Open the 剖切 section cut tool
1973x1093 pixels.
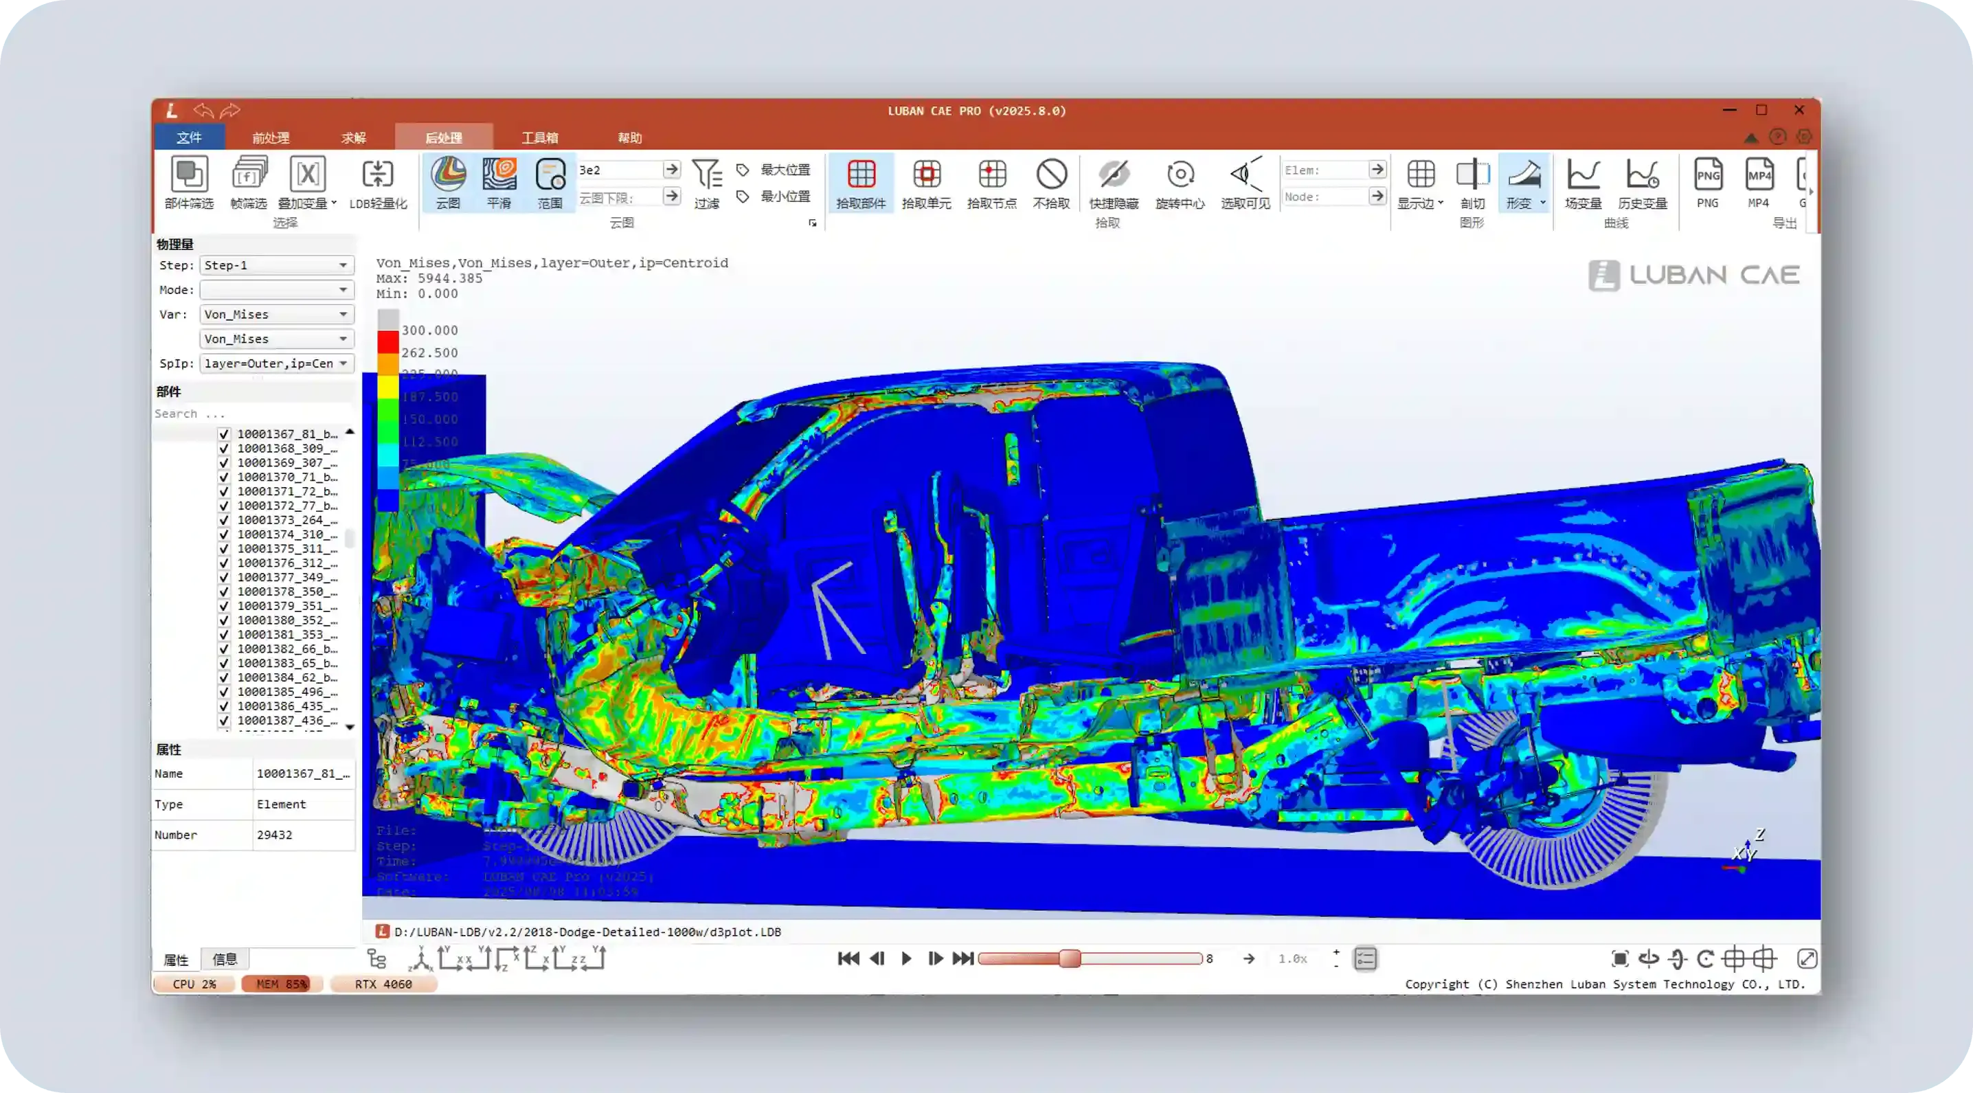click(x=1472, y=175)
